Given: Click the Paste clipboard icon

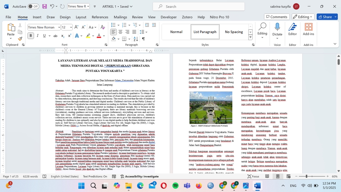Looking at the screenshot, I should [11, 28].
